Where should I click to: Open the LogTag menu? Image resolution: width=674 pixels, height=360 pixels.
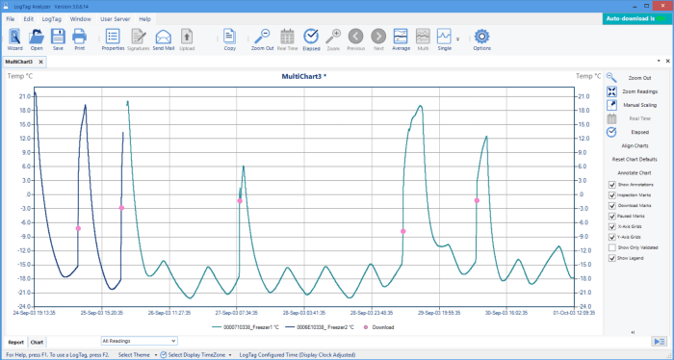(52, 19)
